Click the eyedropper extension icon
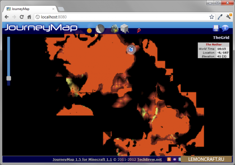This screenshot has width=235, height=165. point(220,17)
